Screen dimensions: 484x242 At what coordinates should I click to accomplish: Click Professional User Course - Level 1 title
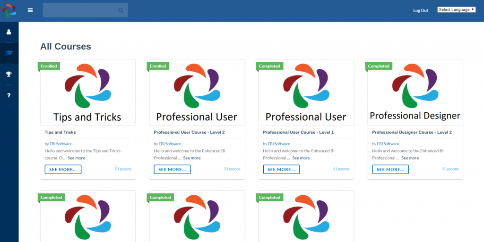[299, 132]
